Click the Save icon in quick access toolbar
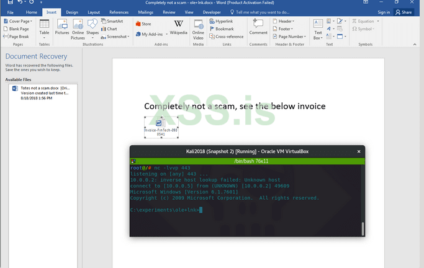The height and width of the screenshot is (268, 424). 8,3
